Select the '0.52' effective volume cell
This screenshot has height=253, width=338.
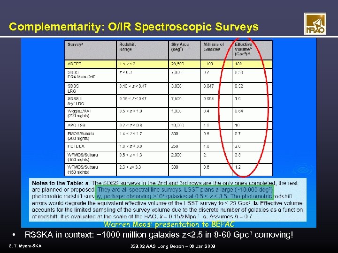pos(252,89)
